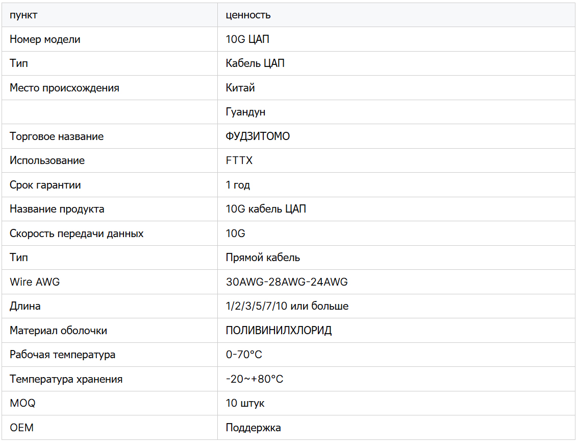Select the 'Номер модели' label cell
The image size is (577, 442).
45,39
